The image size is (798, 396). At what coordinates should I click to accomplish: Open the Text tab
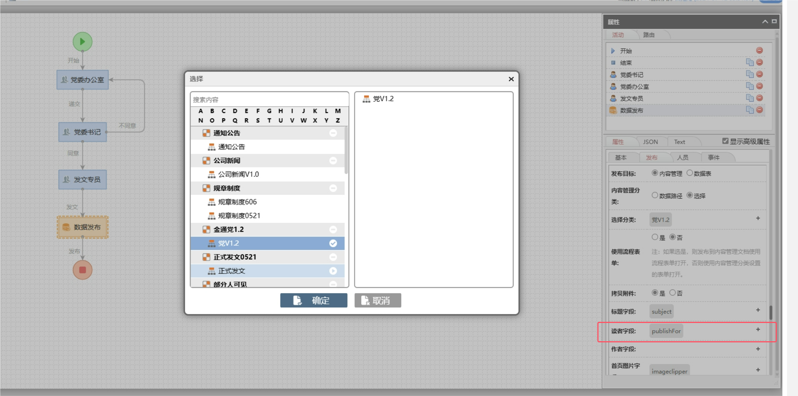pyautogui.click(x=679, y=142)
